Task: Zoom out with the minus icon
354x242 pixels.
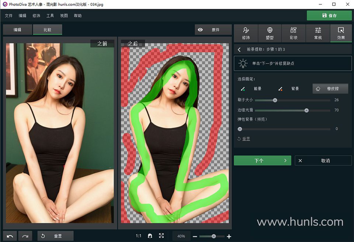Action: point(195,236)
